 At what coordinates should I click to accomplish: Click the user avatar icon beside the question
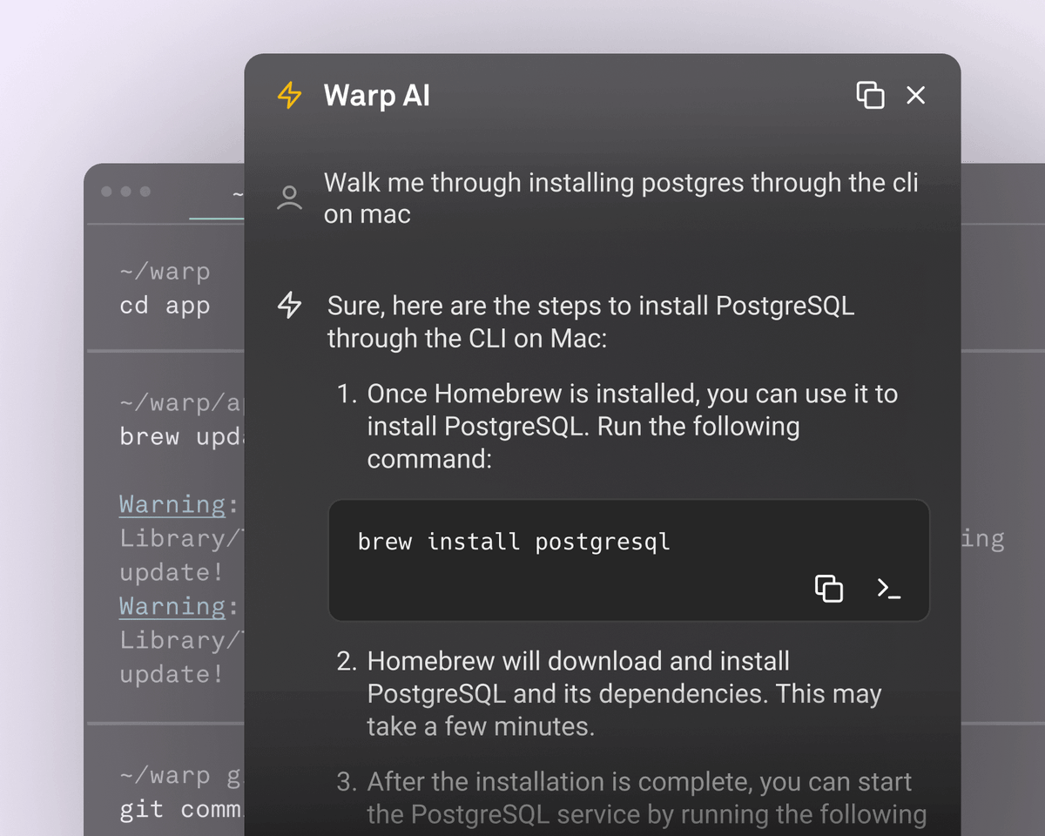(289, 198)
